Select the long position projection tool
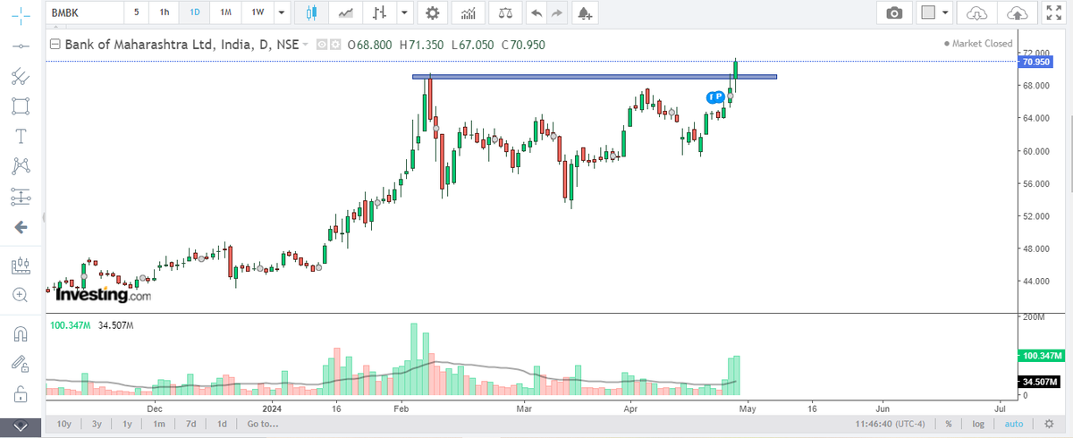This screenshot has height=438, width=1073. coord(21,197)
